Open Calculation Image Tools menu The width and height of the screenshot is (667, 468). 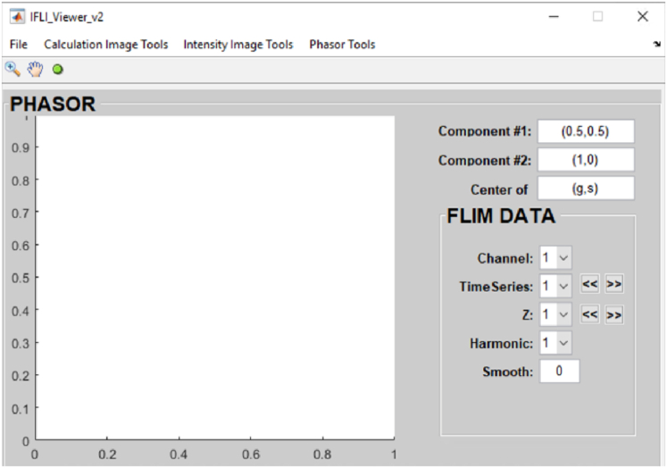pos(105,44)
